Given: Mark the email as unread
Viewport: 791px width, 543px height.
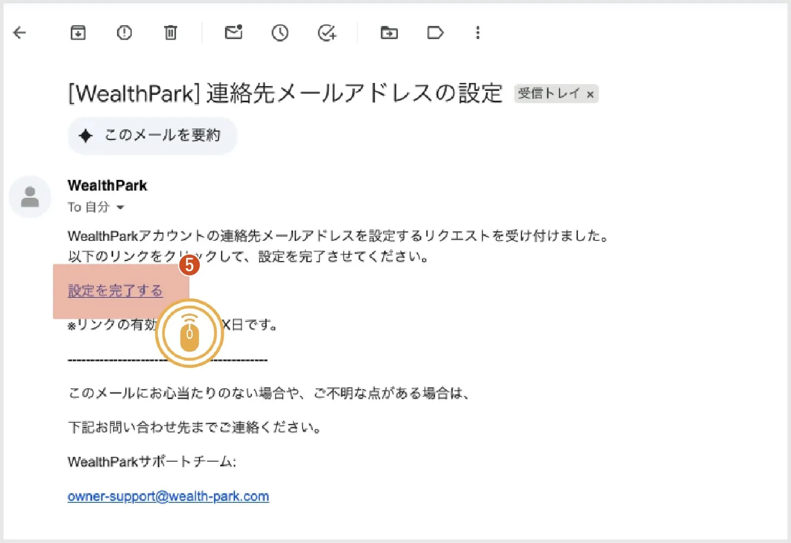Looking at the screenshot, I should click(x=233, y=32).
